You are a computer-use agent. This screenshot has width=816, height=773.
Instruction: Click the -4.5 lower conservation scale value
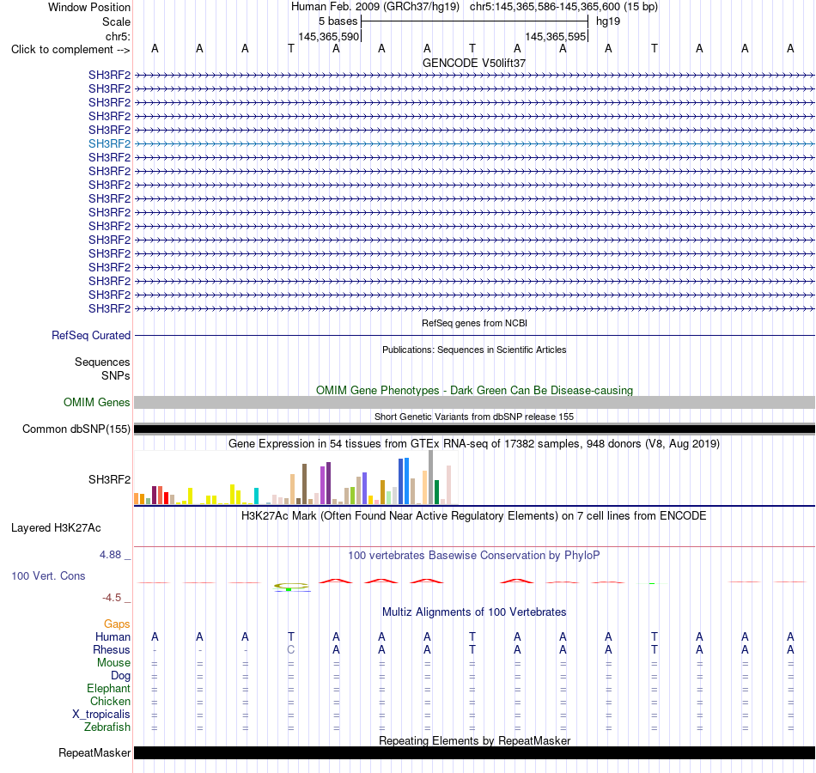(112, 598)
